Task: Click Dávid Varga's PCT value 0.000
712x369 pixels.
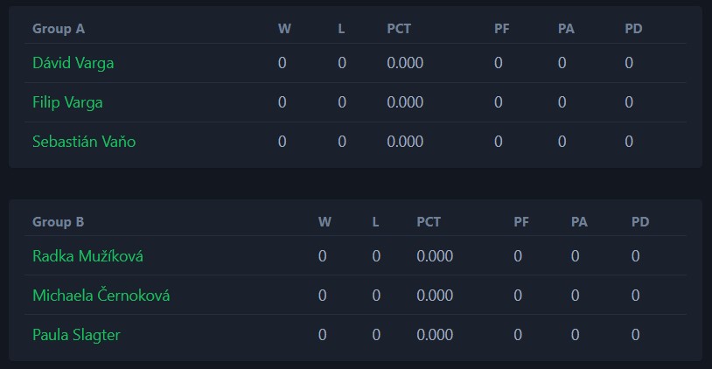Action: tap(405, 63)
